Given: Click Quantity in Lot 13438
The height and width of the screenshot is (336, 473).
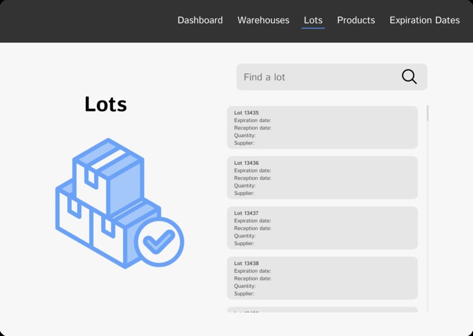Looking at the screenshot, I should tap(245, 286).
